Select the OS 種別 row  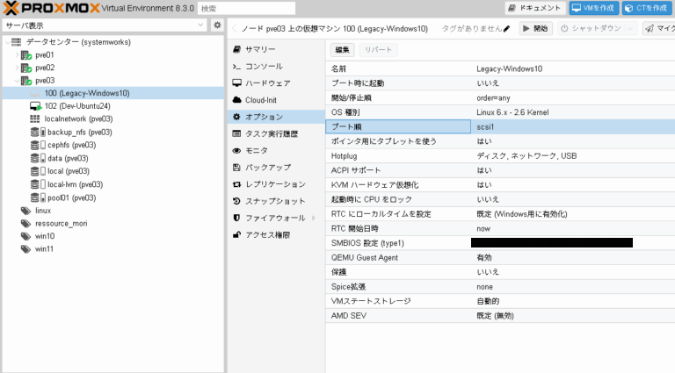500,112
